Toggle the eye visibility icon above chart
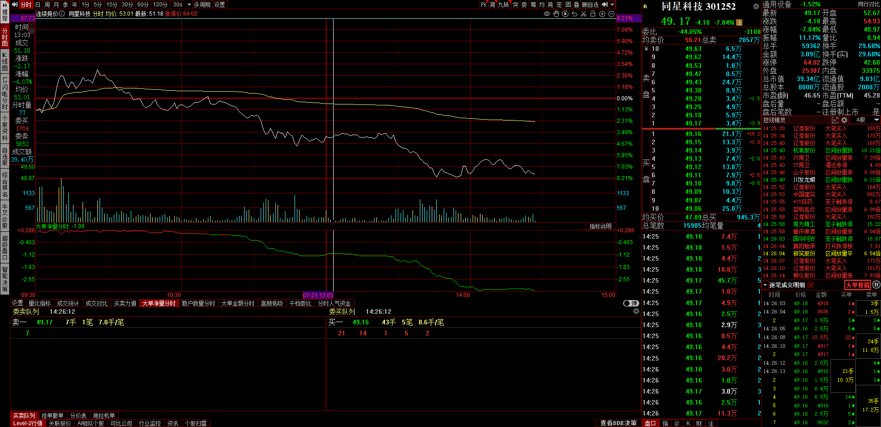881x427 pixels. pyautogui.click(x=547, y=14)
